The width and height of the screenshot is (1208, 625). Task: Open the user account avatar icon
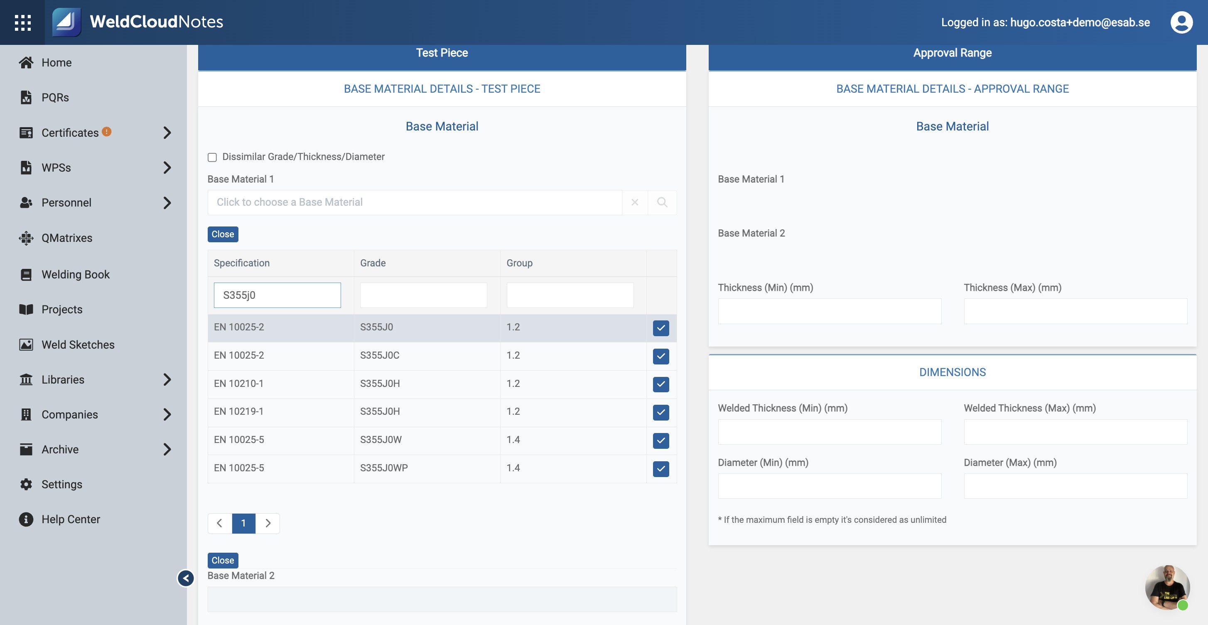1181,22
